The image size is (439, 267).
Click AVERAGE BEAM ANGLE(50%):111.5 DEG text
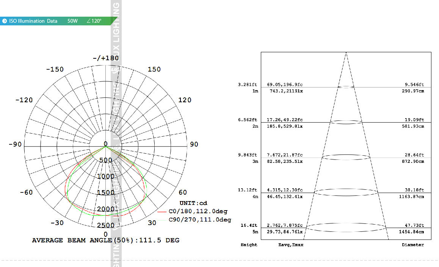pos(105,240)
